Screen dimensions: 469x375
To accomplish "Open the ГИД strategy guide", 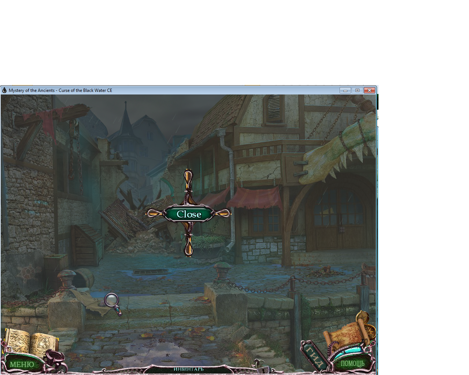I will click(314, 357).
